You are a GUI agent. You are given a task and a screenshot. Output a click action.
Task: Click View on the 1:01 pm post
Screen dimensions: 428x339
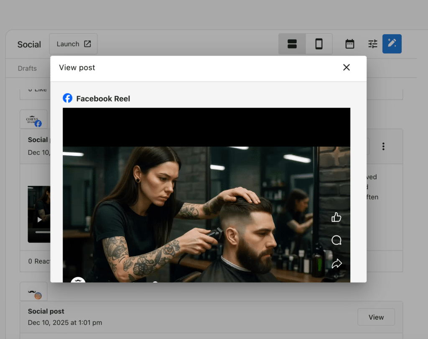[x=376, y=317]
